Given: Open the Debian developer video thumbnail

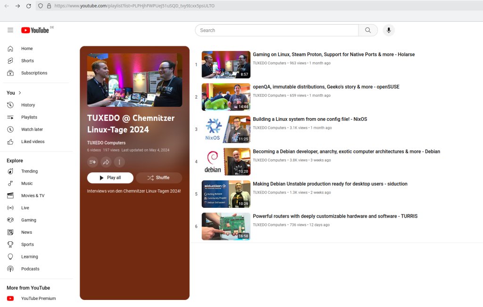Looking at the screenshot, I should pos(226,162).
